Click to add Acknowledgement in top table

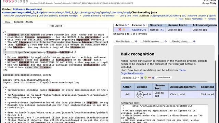click(x=200, y=30)
